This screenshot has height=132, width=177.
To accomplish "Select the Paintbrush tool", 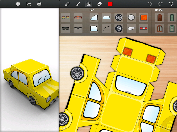I will 78,4.
